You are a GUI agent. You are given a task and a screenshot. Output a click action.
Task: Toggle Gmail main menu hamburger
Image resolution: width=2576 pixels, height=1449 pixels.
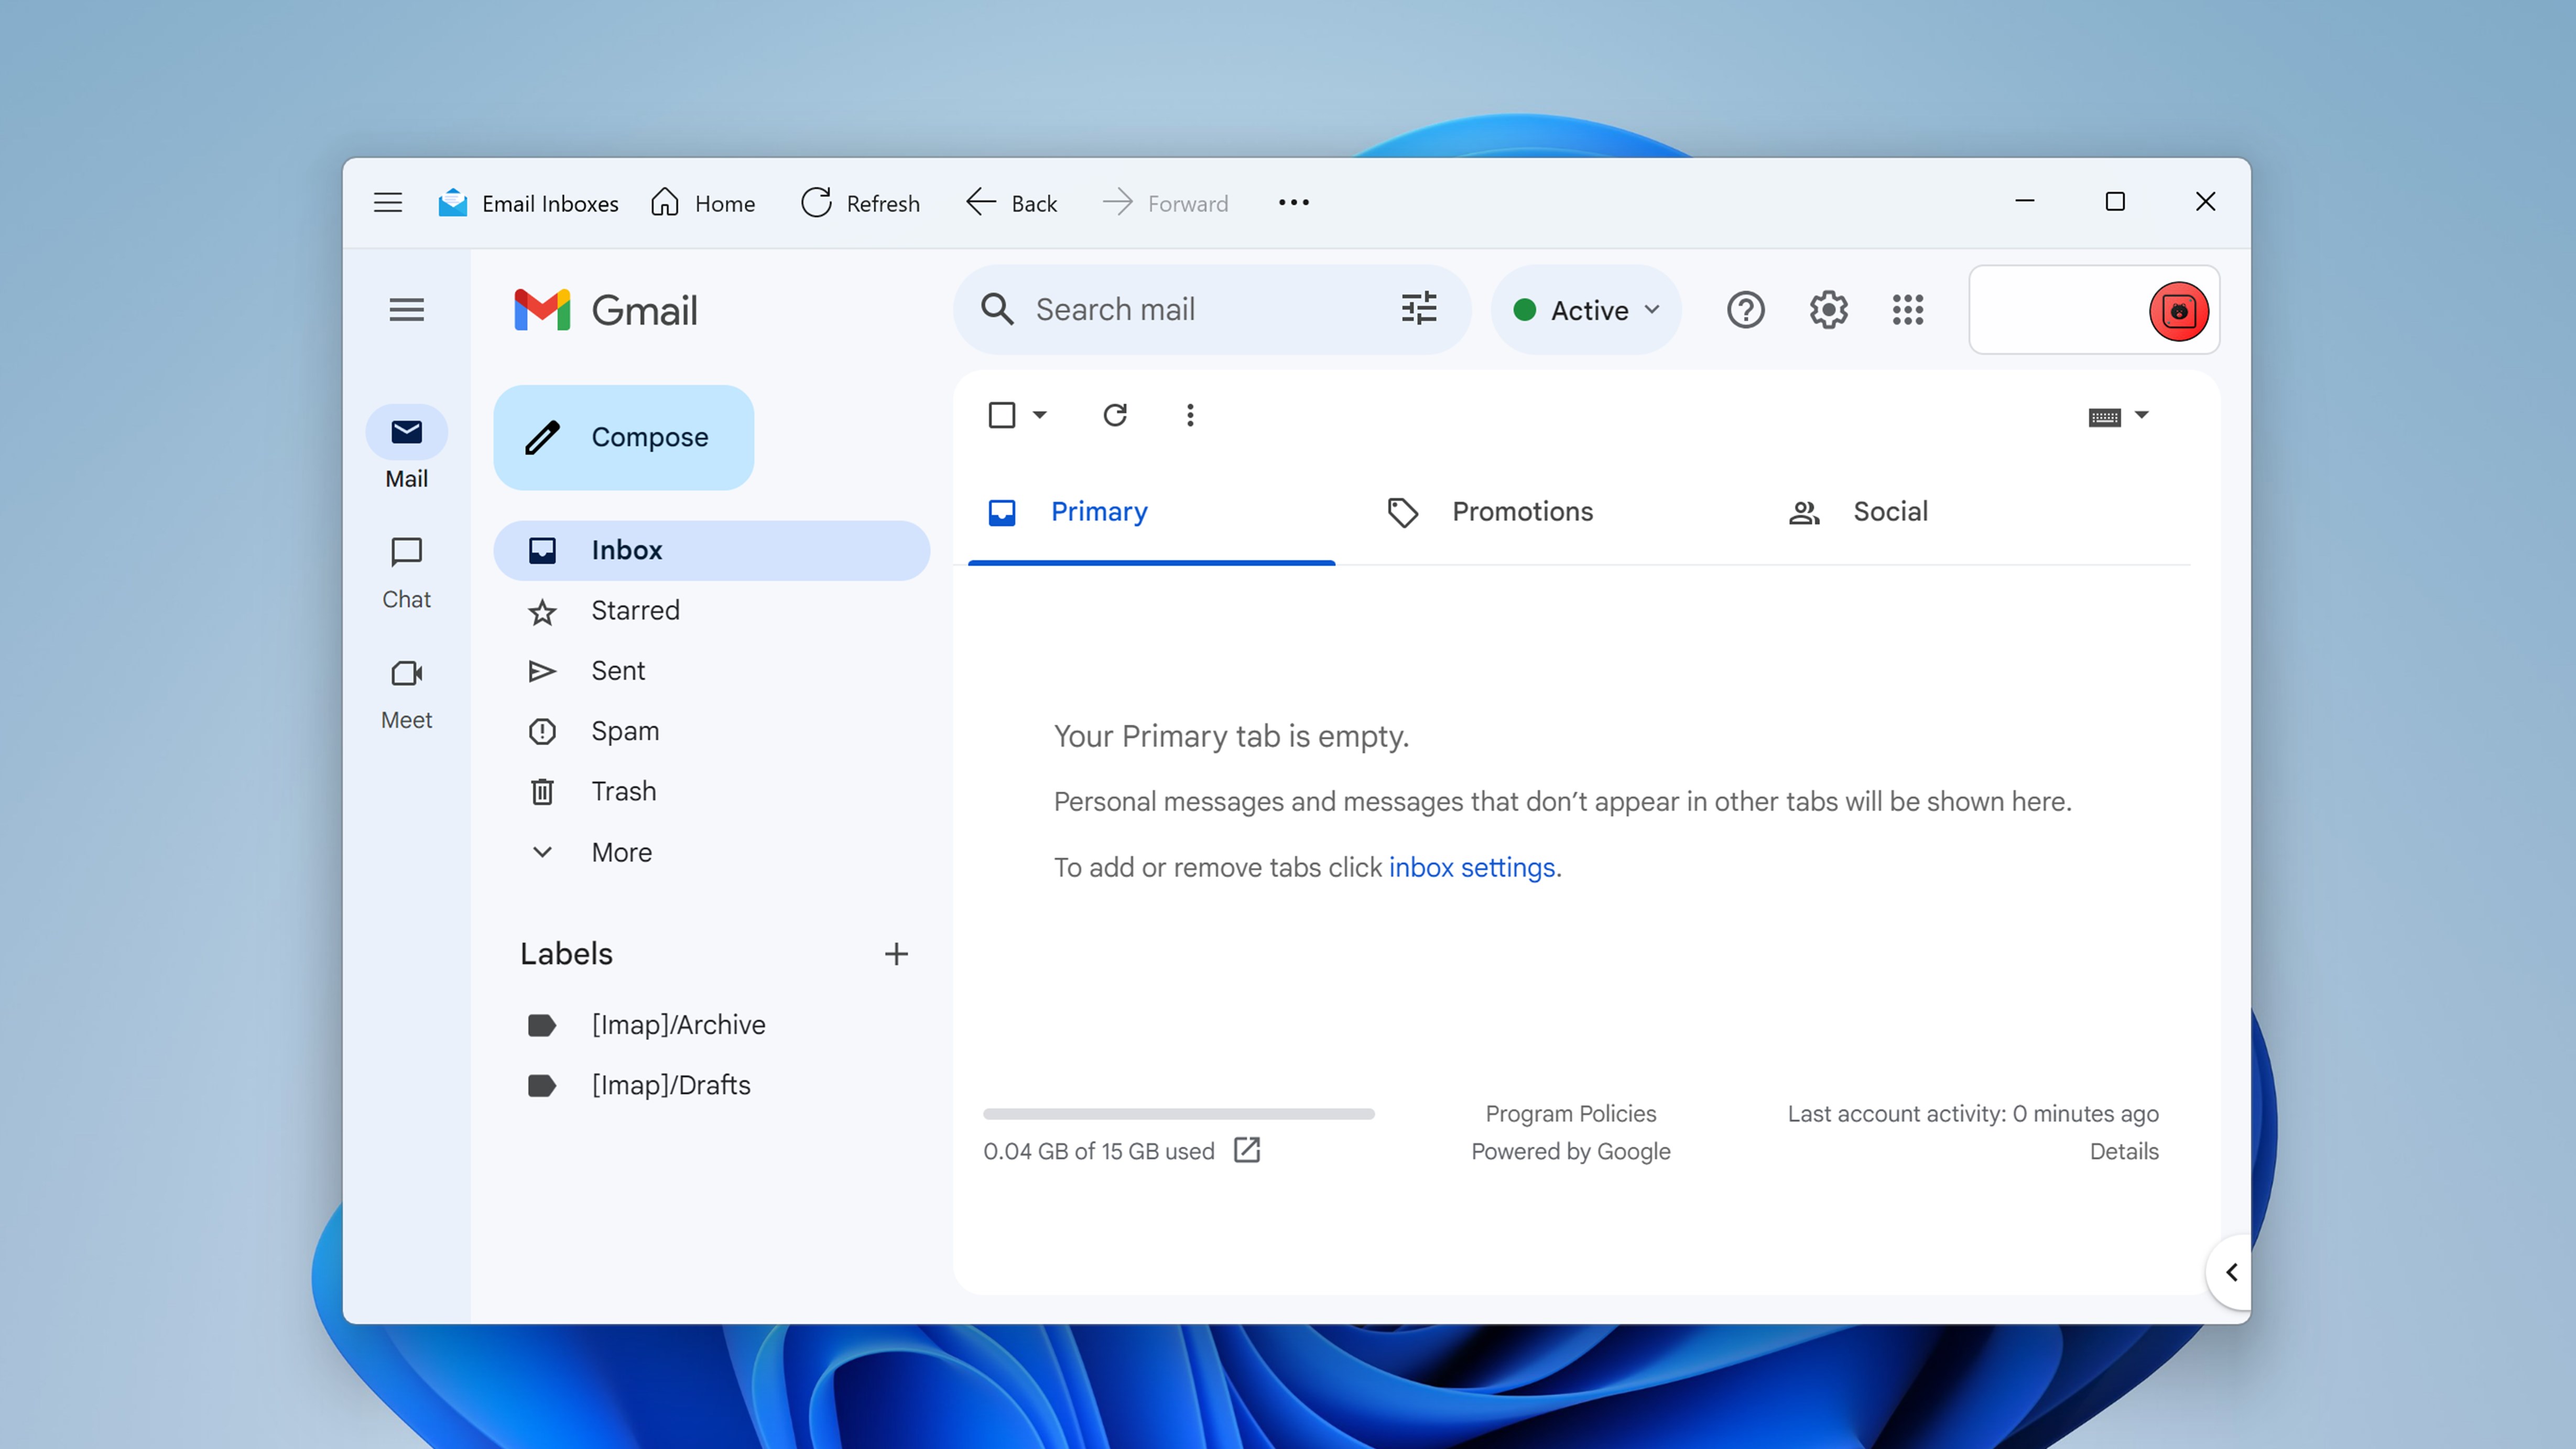tap(406, 310)
